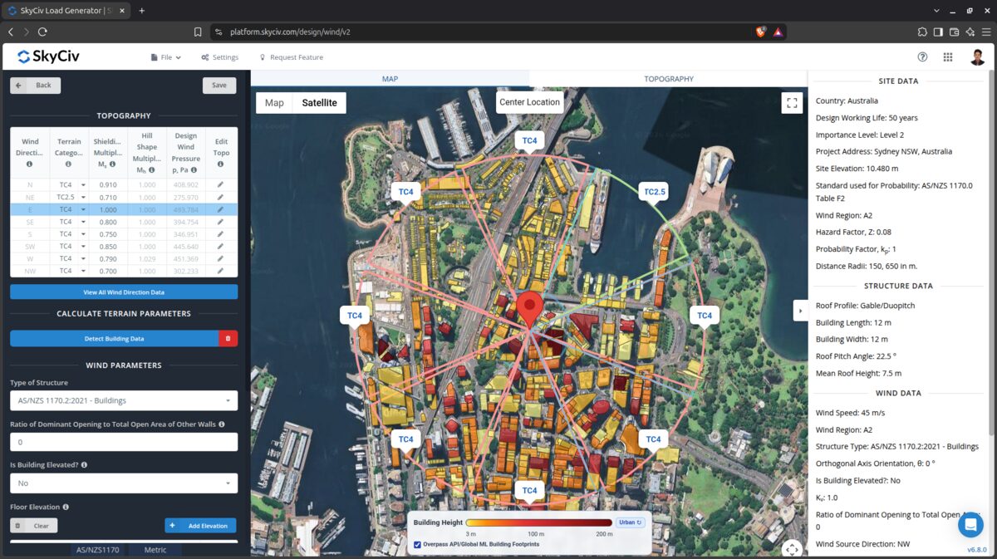Select the AS/NZS1170 tab at bottom
The width and height of the screenshot is (997, 559).
pyautogui.click(x=98, y=550)
